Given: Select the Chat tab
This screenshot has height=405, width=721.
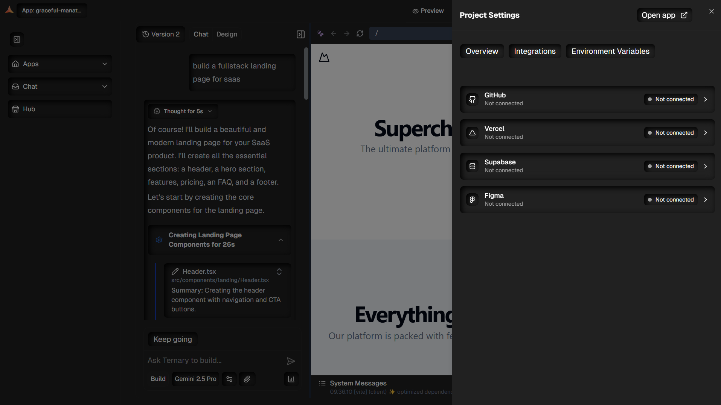Looking at the screenshot, I should [201, 34].
